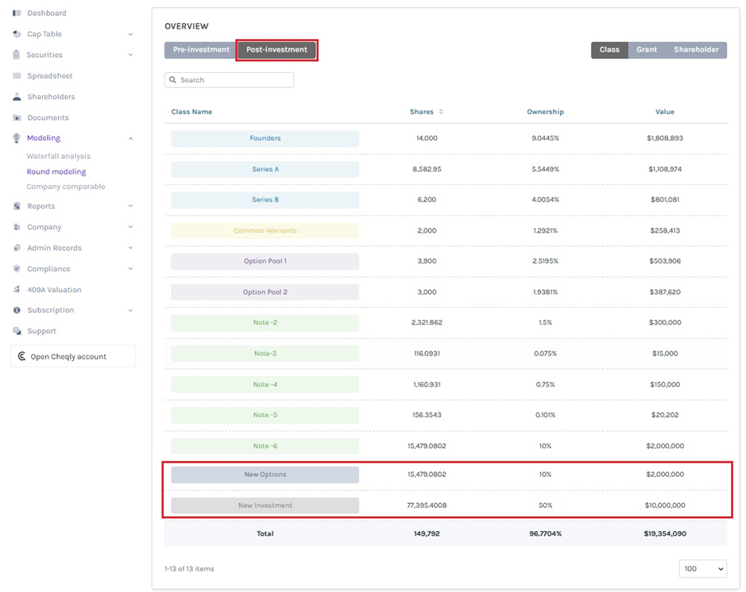
Task: Open Waterfall analysis submenu item
Action: [x=59, y=156]
